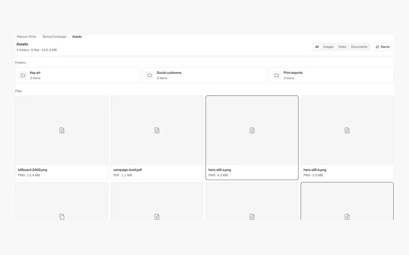Filter by Documents tab
The width and height of the screenshot is (409, 255).
(x=359, y=47)
